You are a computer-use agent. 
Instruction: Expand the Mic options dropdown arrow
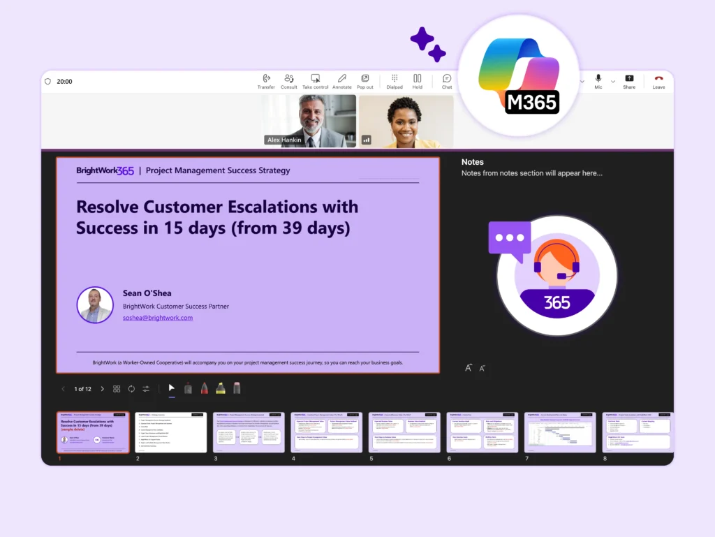click(x=613, y=82)
